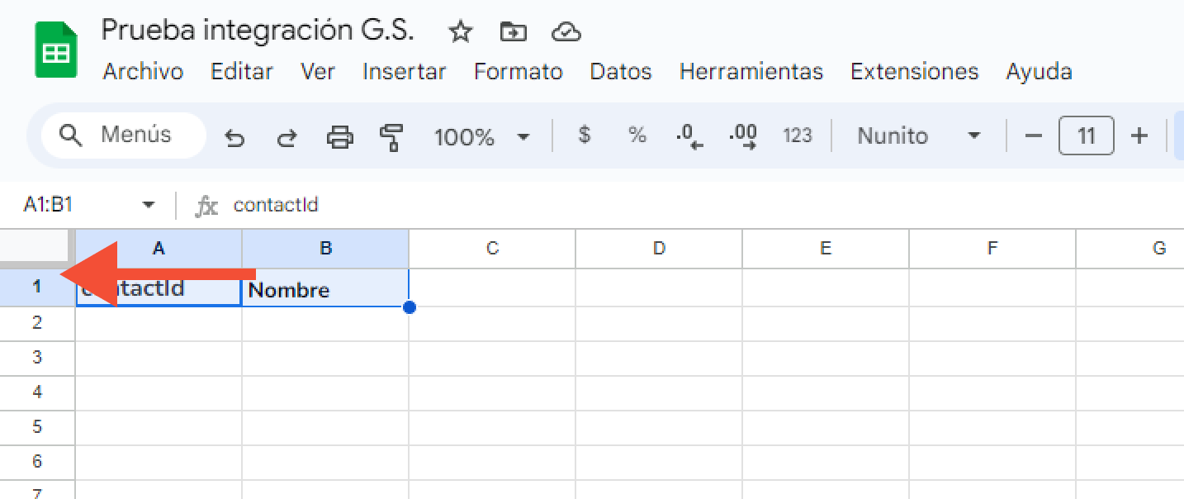This screenshot has height=499, width=1184.
Task: Decrease font size with minus button
Action: click(x=1033, y=135)
